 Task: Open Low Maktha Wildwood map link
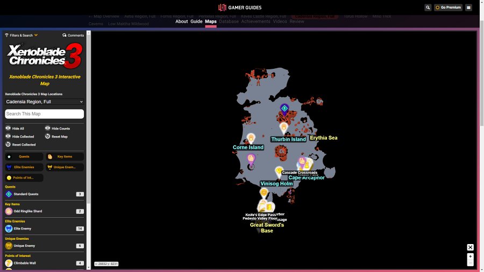coord(129,24)
